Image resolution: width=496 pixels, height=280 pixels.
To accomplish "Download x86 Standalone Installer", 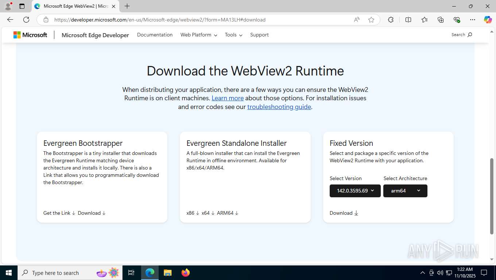I will point(193,213).
